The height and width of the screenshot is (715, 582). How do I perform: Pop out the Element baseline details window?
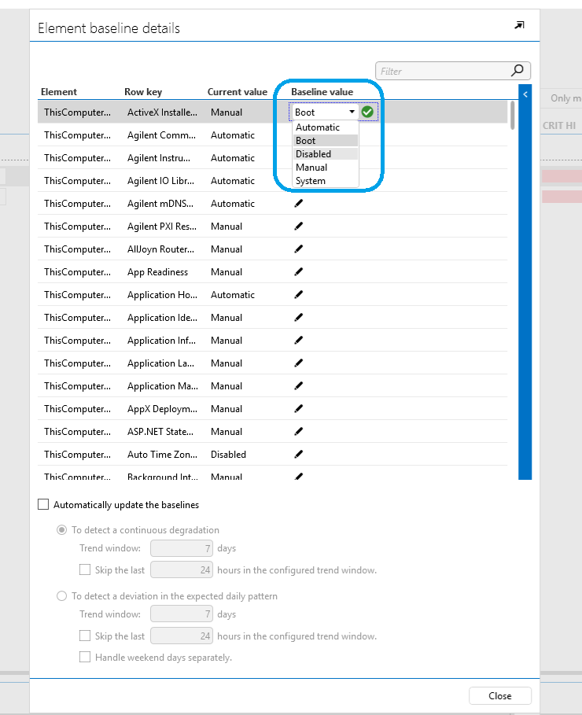point(519,26)
